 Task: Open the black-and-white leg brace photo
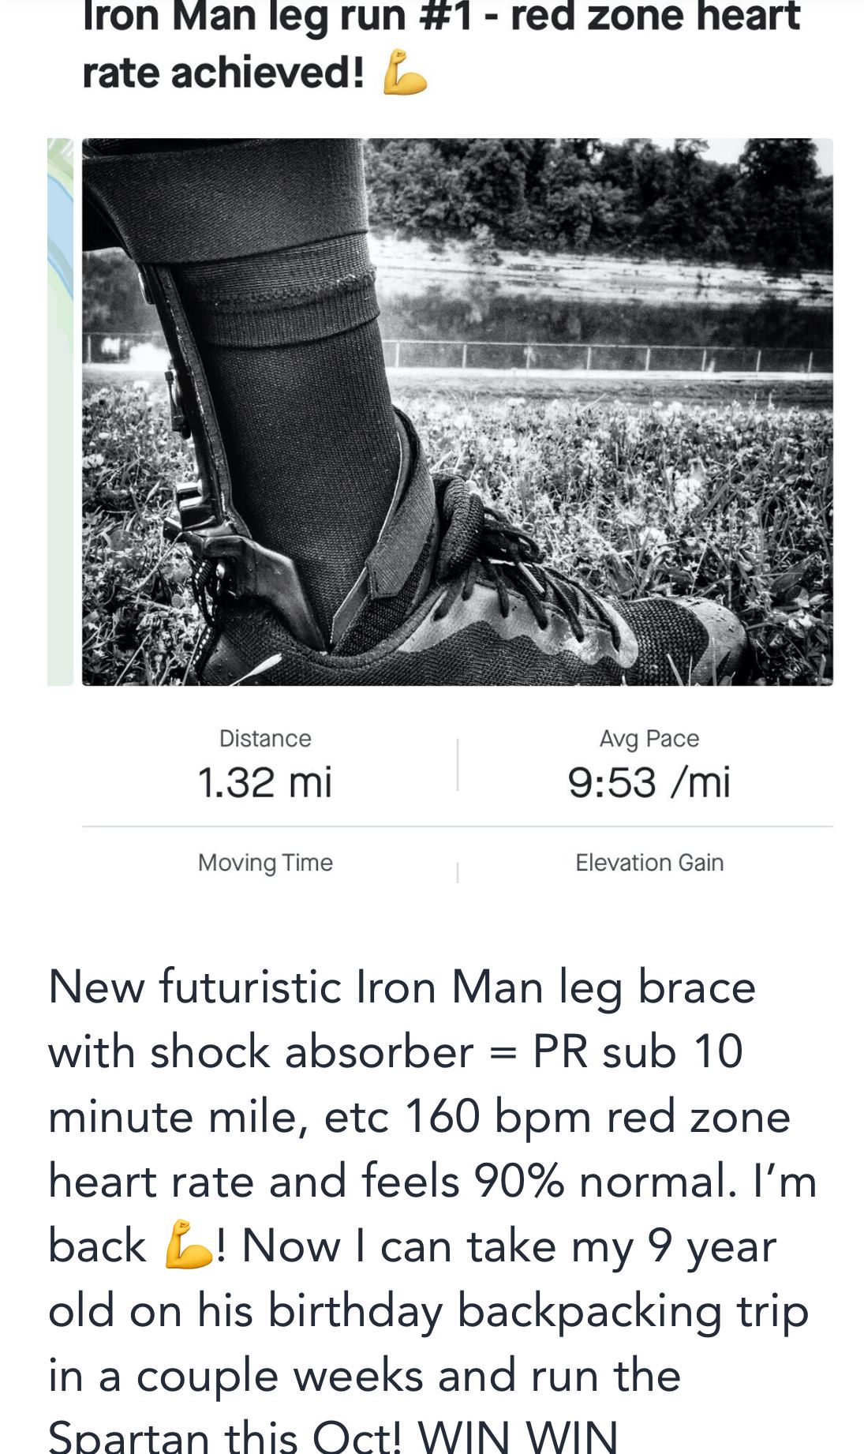[457, 411]
